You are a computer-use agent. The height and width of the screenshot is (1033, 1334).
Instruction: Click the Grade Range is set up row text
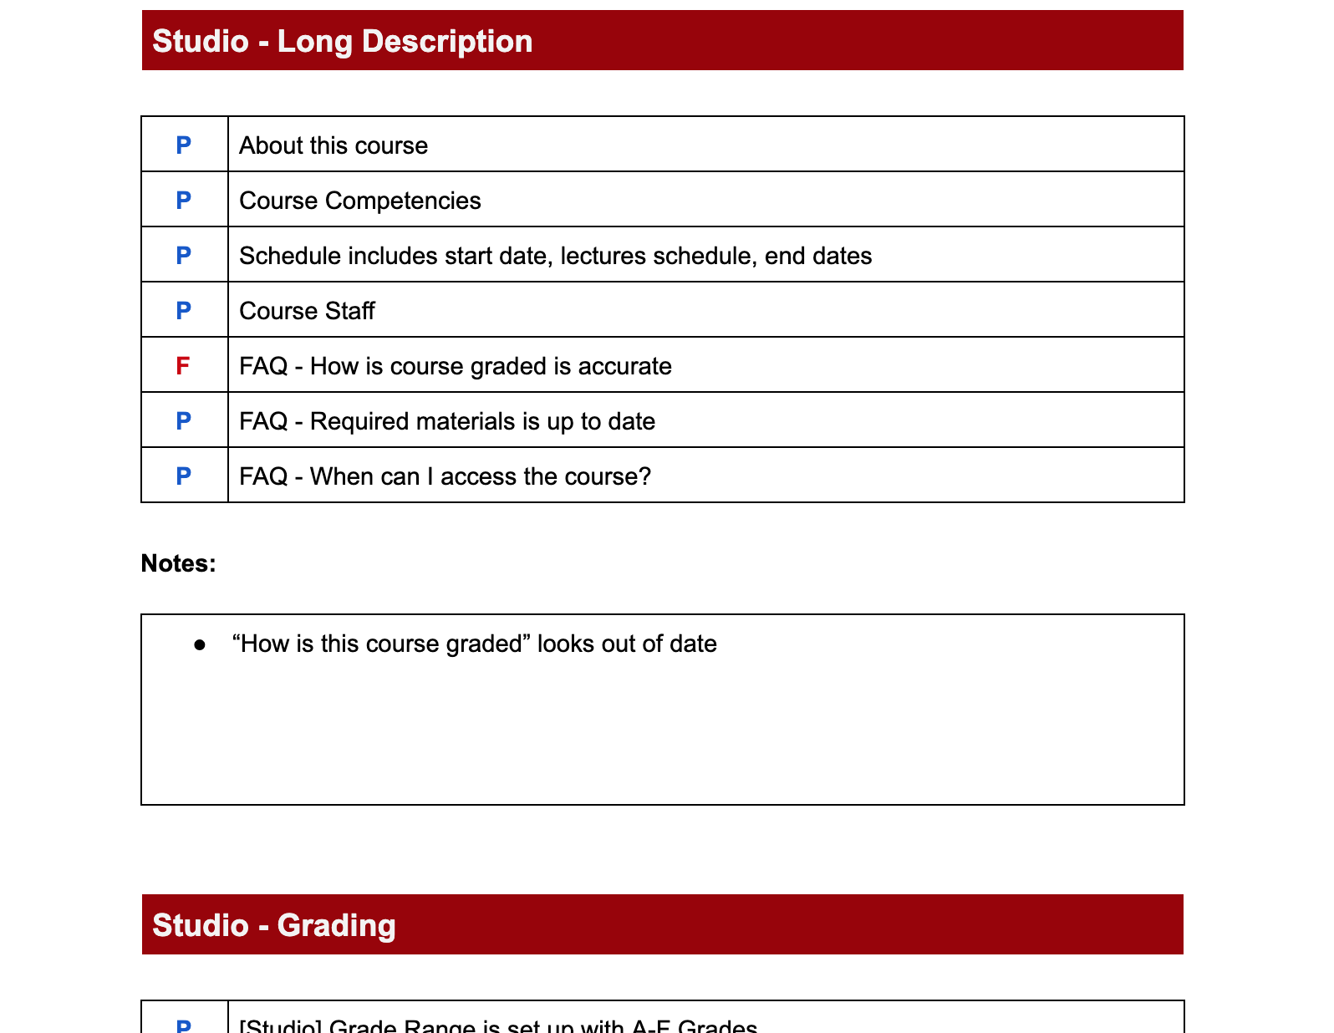(498, 1025)
